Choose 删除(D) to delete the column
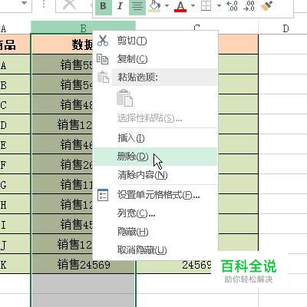307x307 pixels. pyautogui.click(x=156, y=157)
